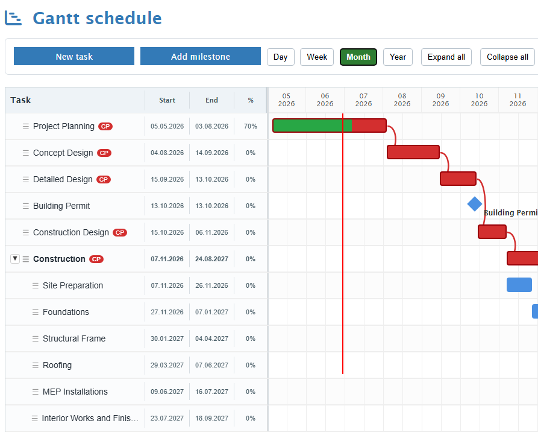Click the Project Planning task name

pos(63,127)
